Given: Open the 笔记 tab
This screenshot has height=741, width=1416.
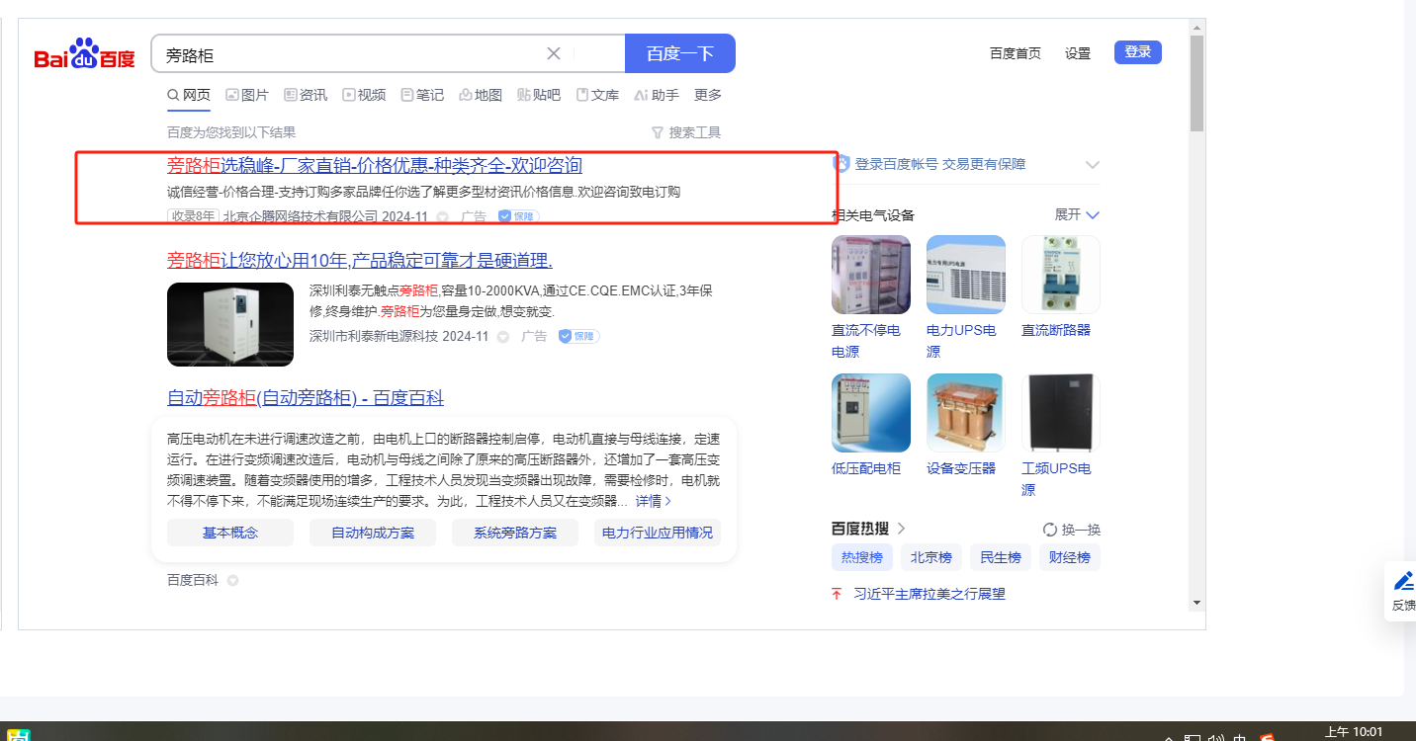Looking at the screenshot, I should coord(422,95).
